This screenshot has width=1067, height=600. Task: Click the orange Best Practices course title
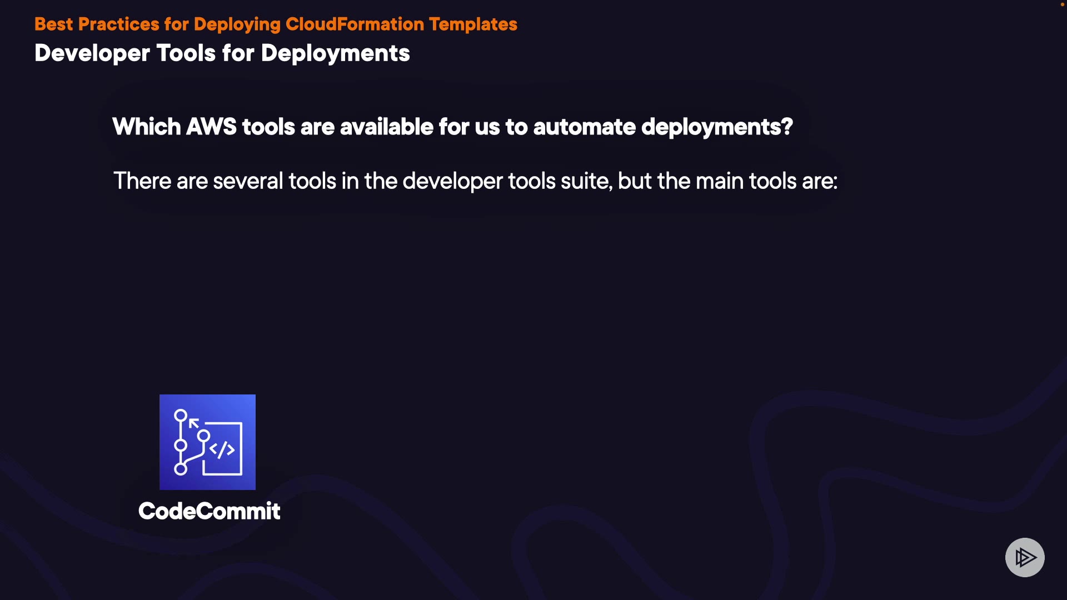[x=276, y=24]
